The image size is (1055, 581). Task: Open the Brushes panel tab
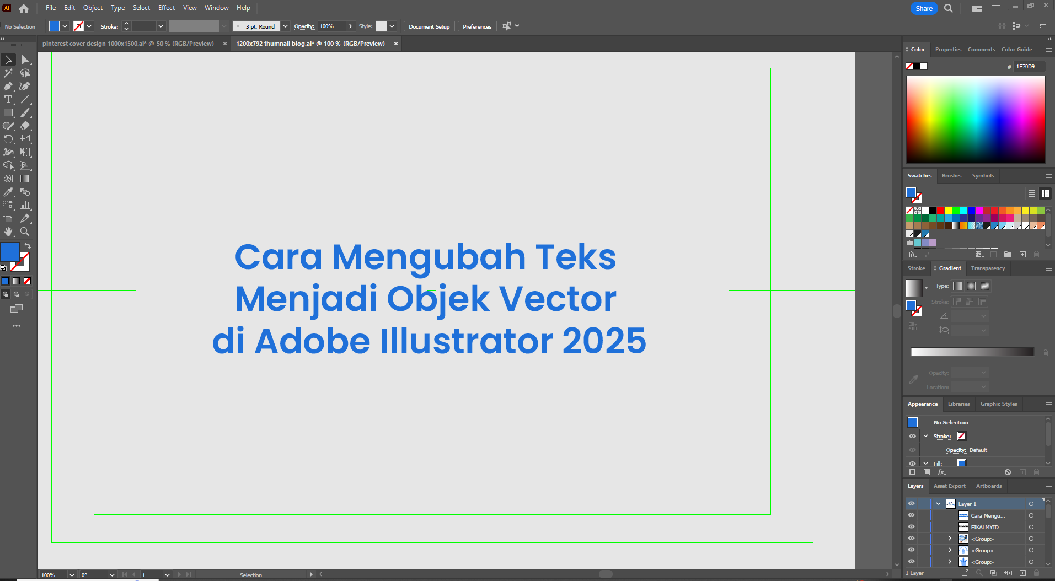coord(951,176)
